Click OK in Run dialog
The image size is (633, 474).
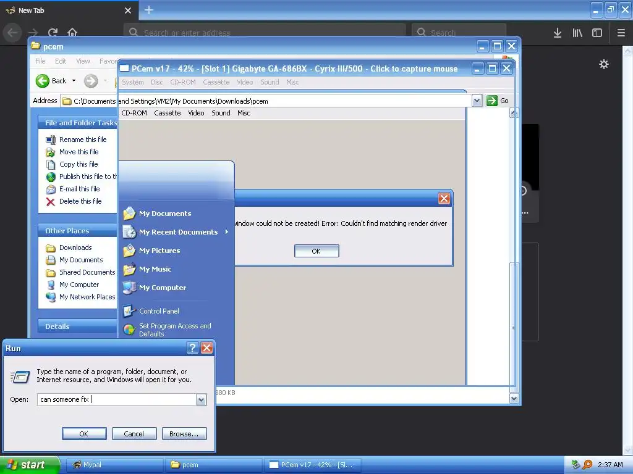point(84,434)
